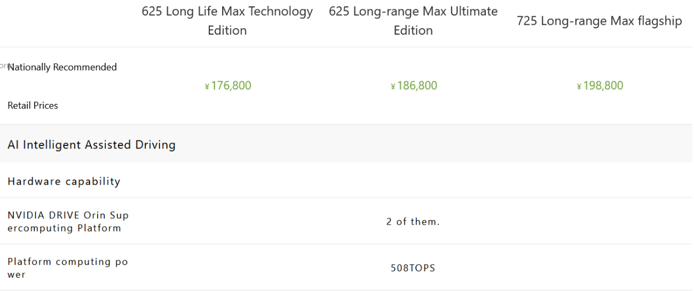Image resolution: width=694 pixels, height=291 pixels.
Task: Click the cut-off text left of Nationally Recommended
Action: pyautogui.click(x=3, y=66)
